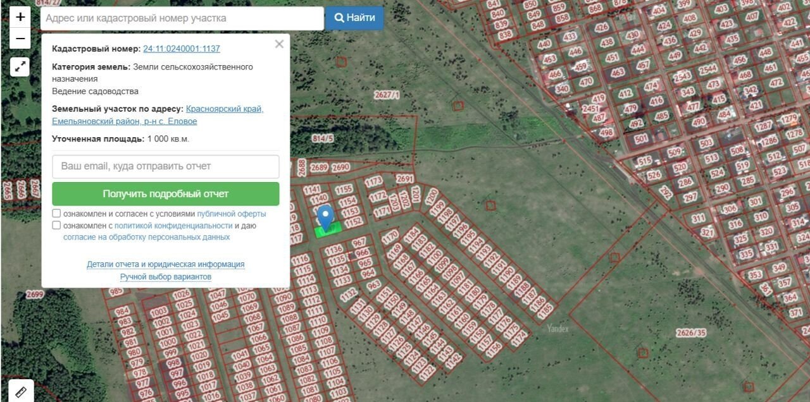Close the parcel info popup

(279, 44)
